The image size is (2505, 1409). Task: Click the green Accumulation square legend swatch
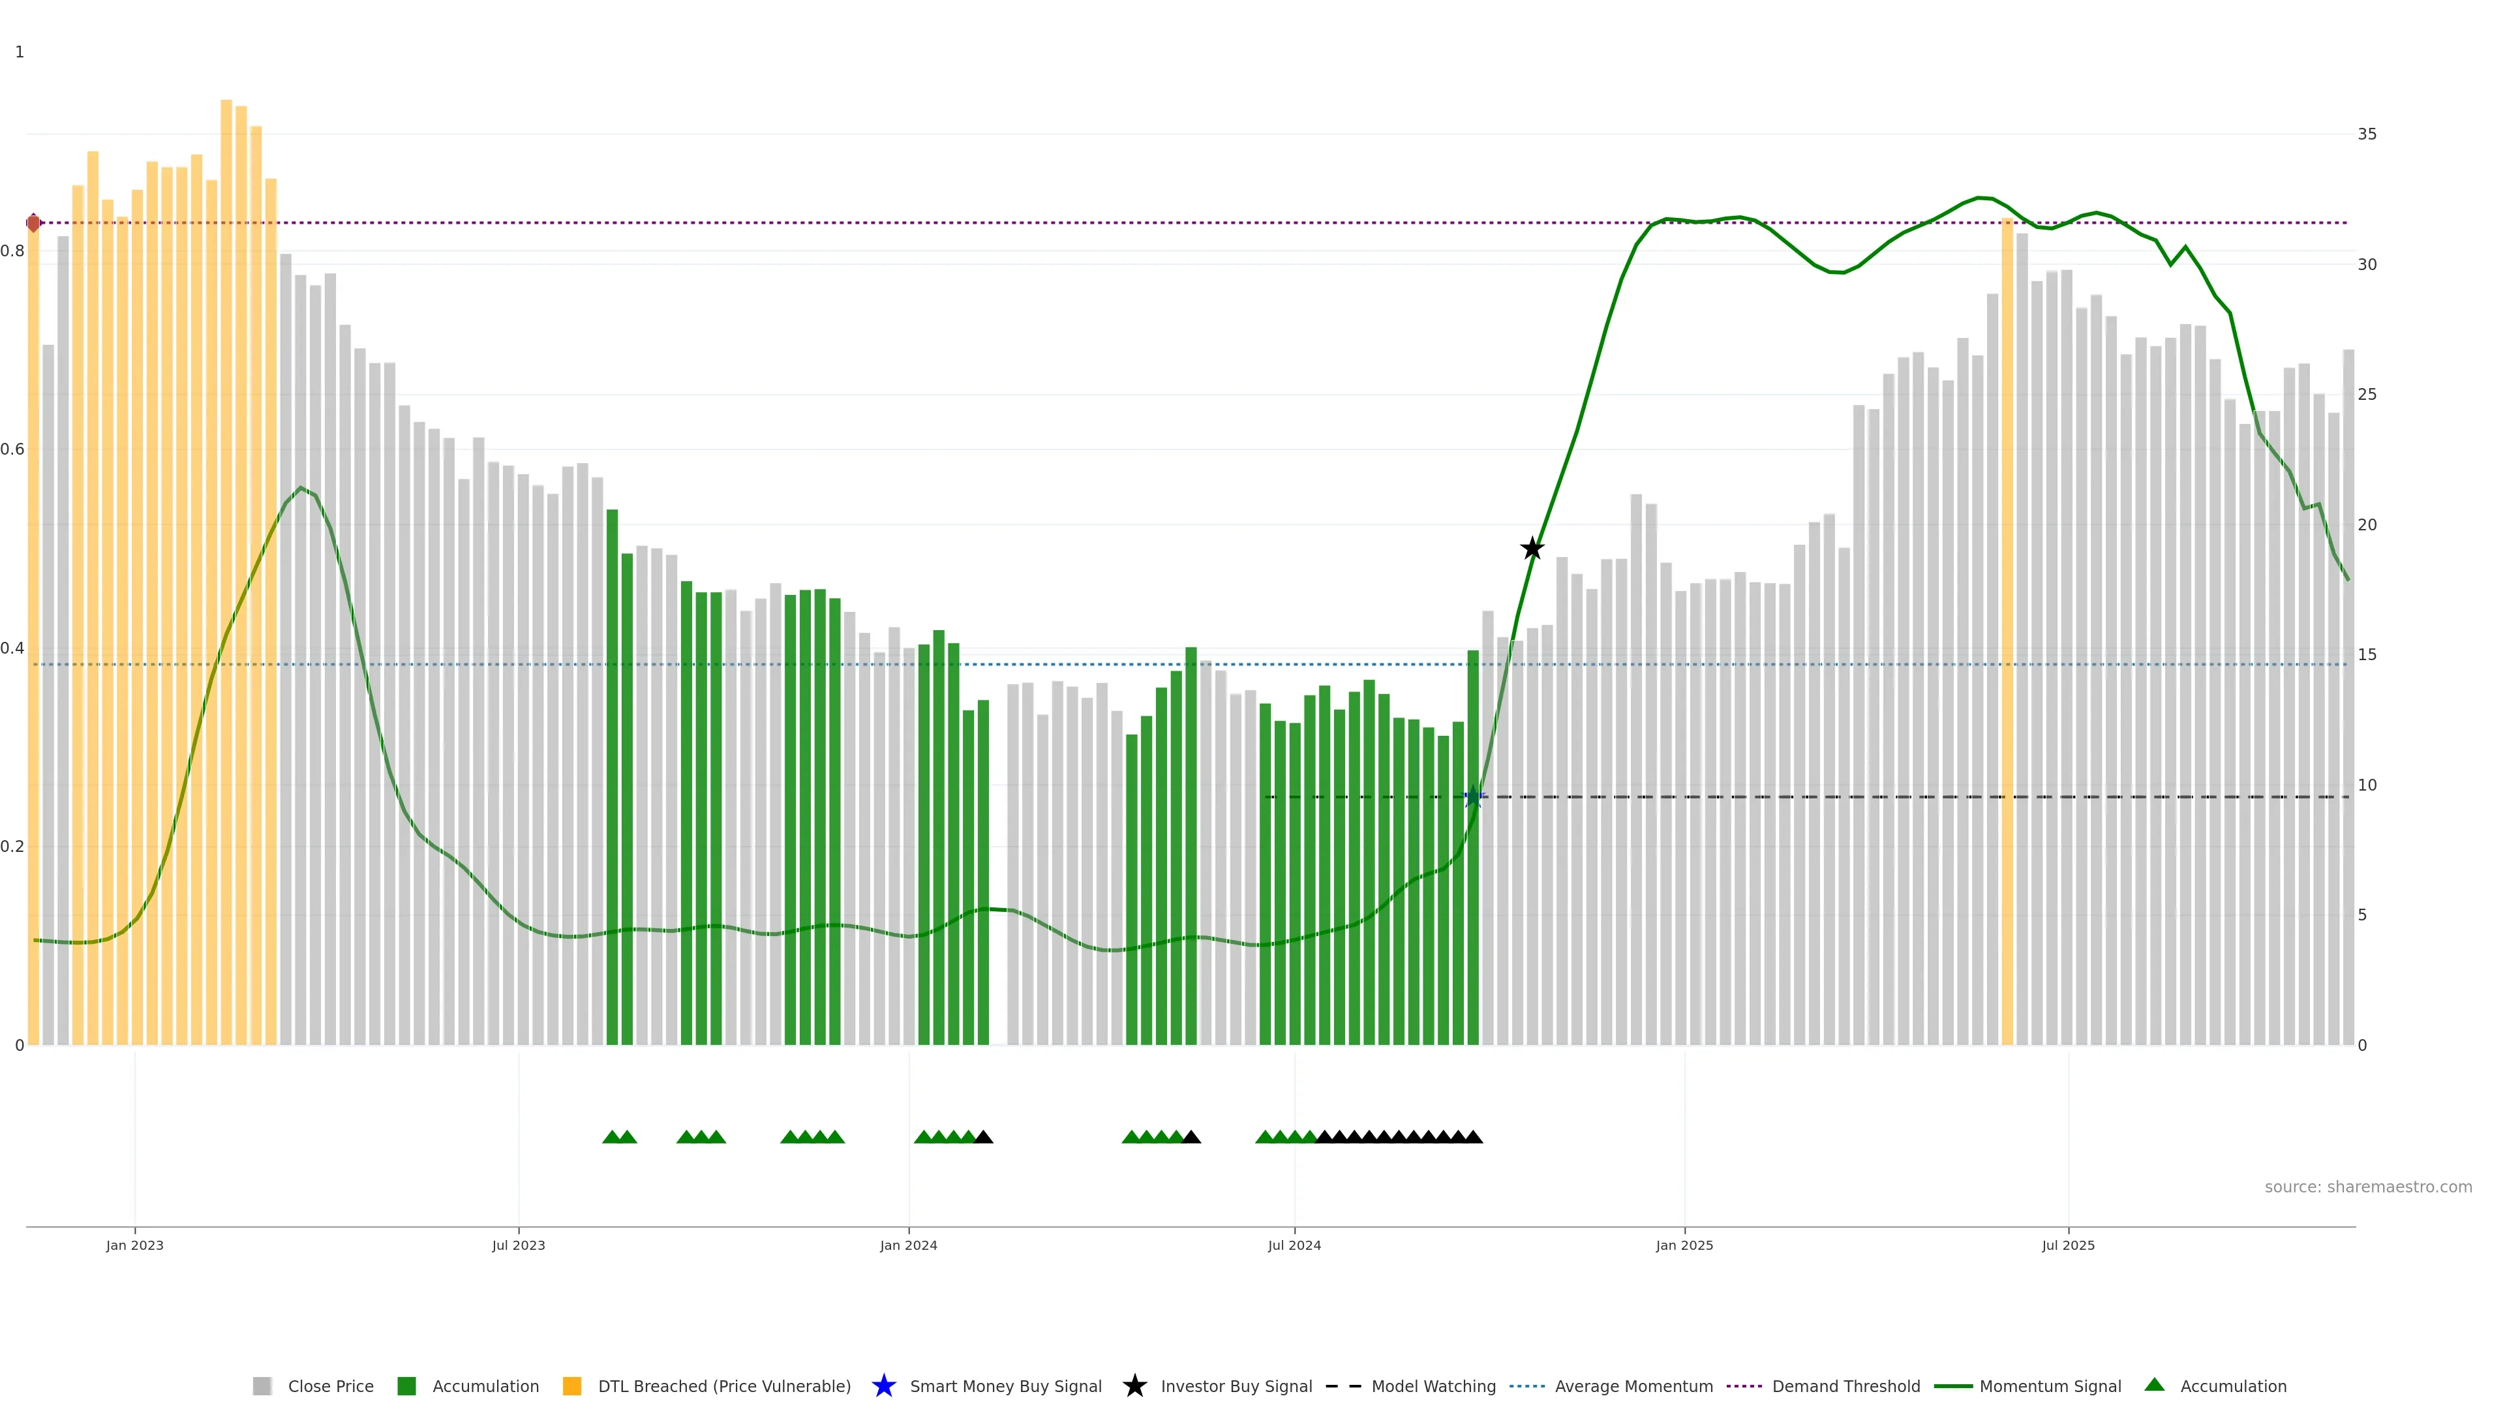(406, 1386)
